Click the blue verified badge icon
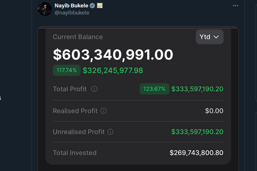The image size is (257, 171). coord(92,6)
